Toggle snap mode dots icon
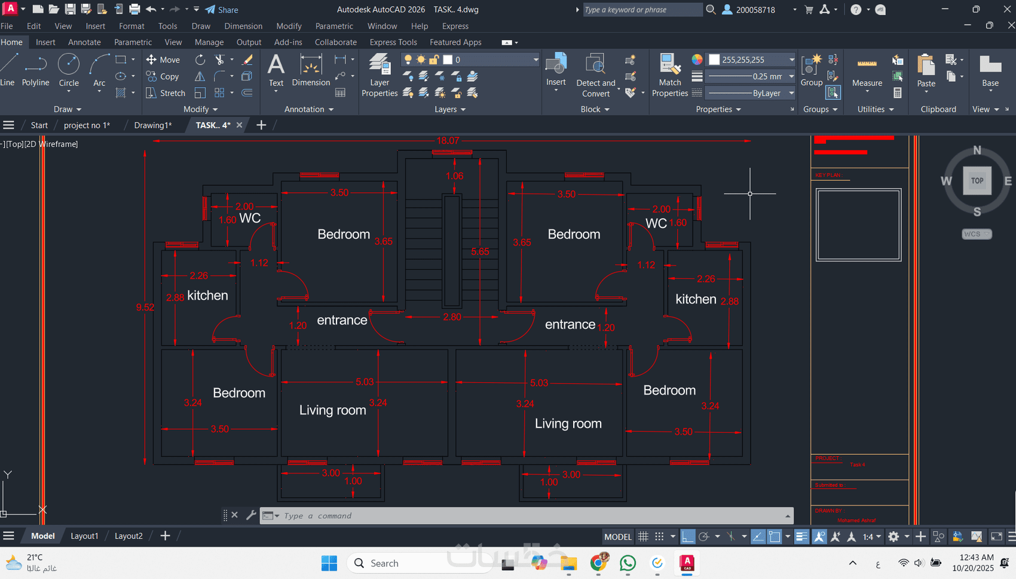The image size is (1016, 579). 659,537
